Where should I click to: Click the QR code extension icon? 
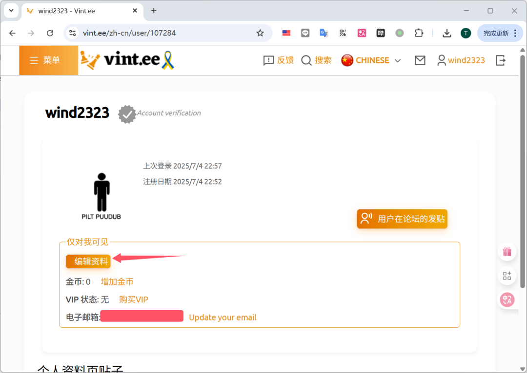[x=343, y=33]
